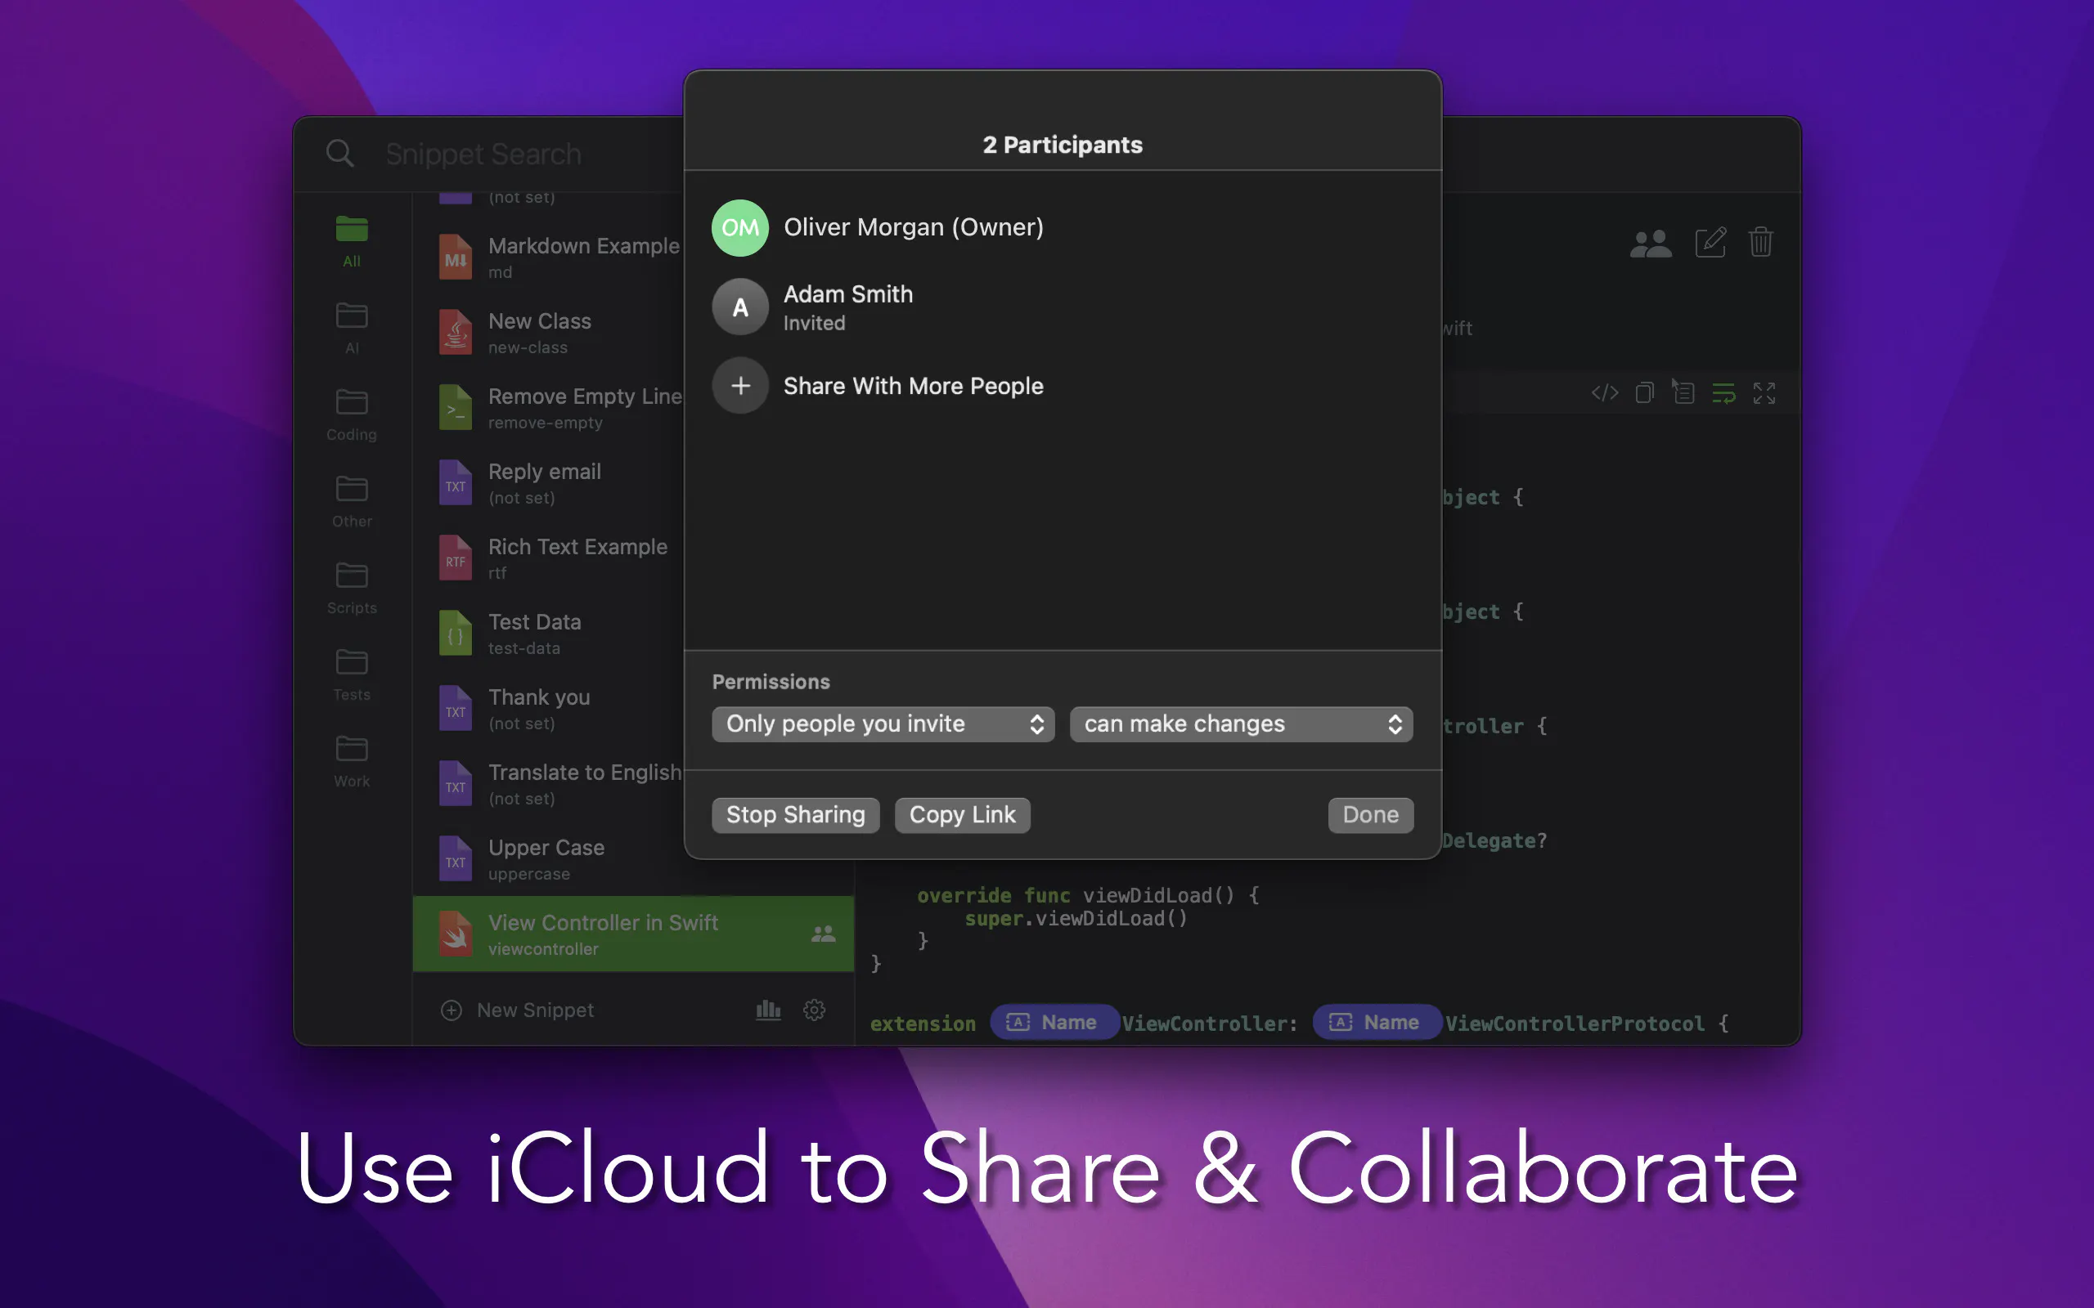
Task: Open settings gear icon
Action: pos(814,1010)
